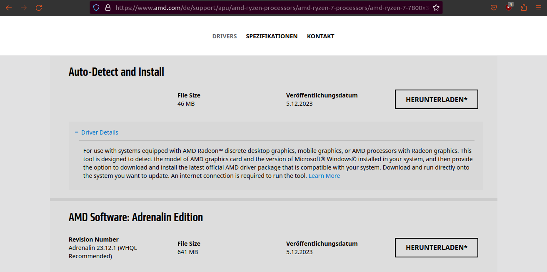
Task: Go back with the browser back arrow
Action: 9,7
